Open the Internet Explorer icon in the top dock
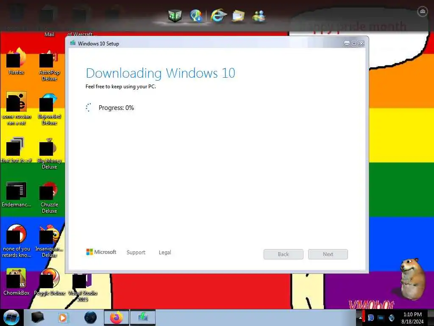 218,15
